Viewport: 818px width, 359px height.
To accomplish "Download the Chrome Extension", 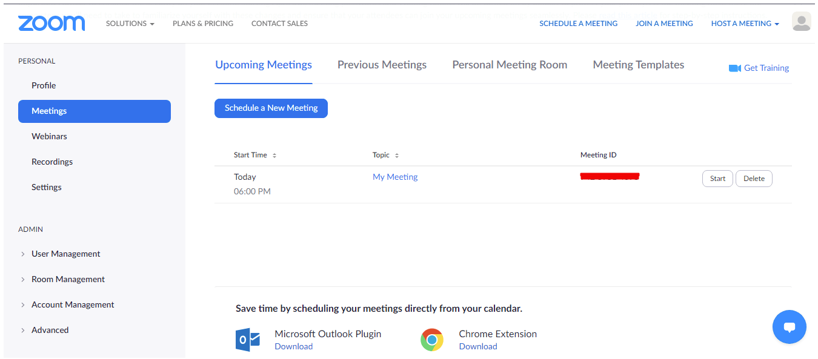I will (x=478, y=346).
